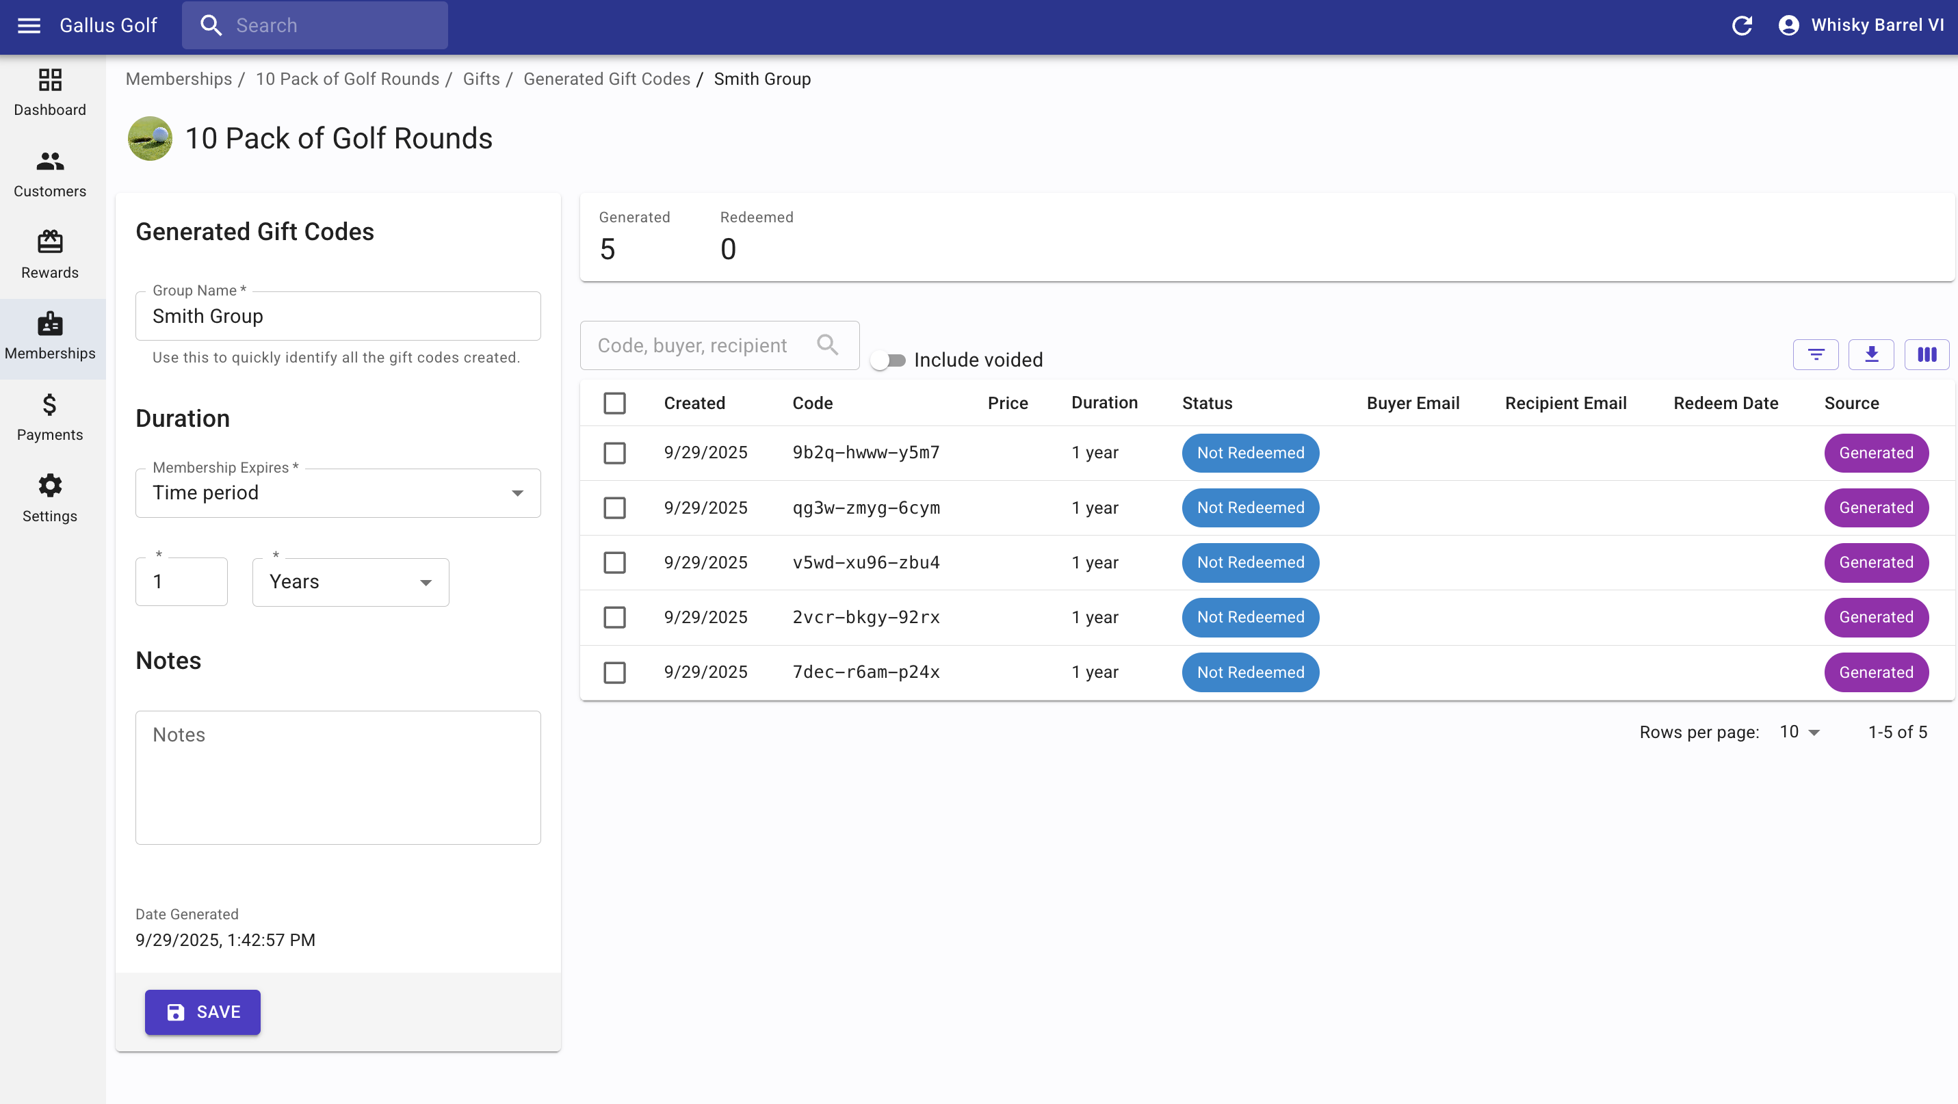The height and width of the screenshot is (1104, 1958).
Task: Click the refresh icon in top bar
Action: pyautogui.click(x=1742, y=26)
